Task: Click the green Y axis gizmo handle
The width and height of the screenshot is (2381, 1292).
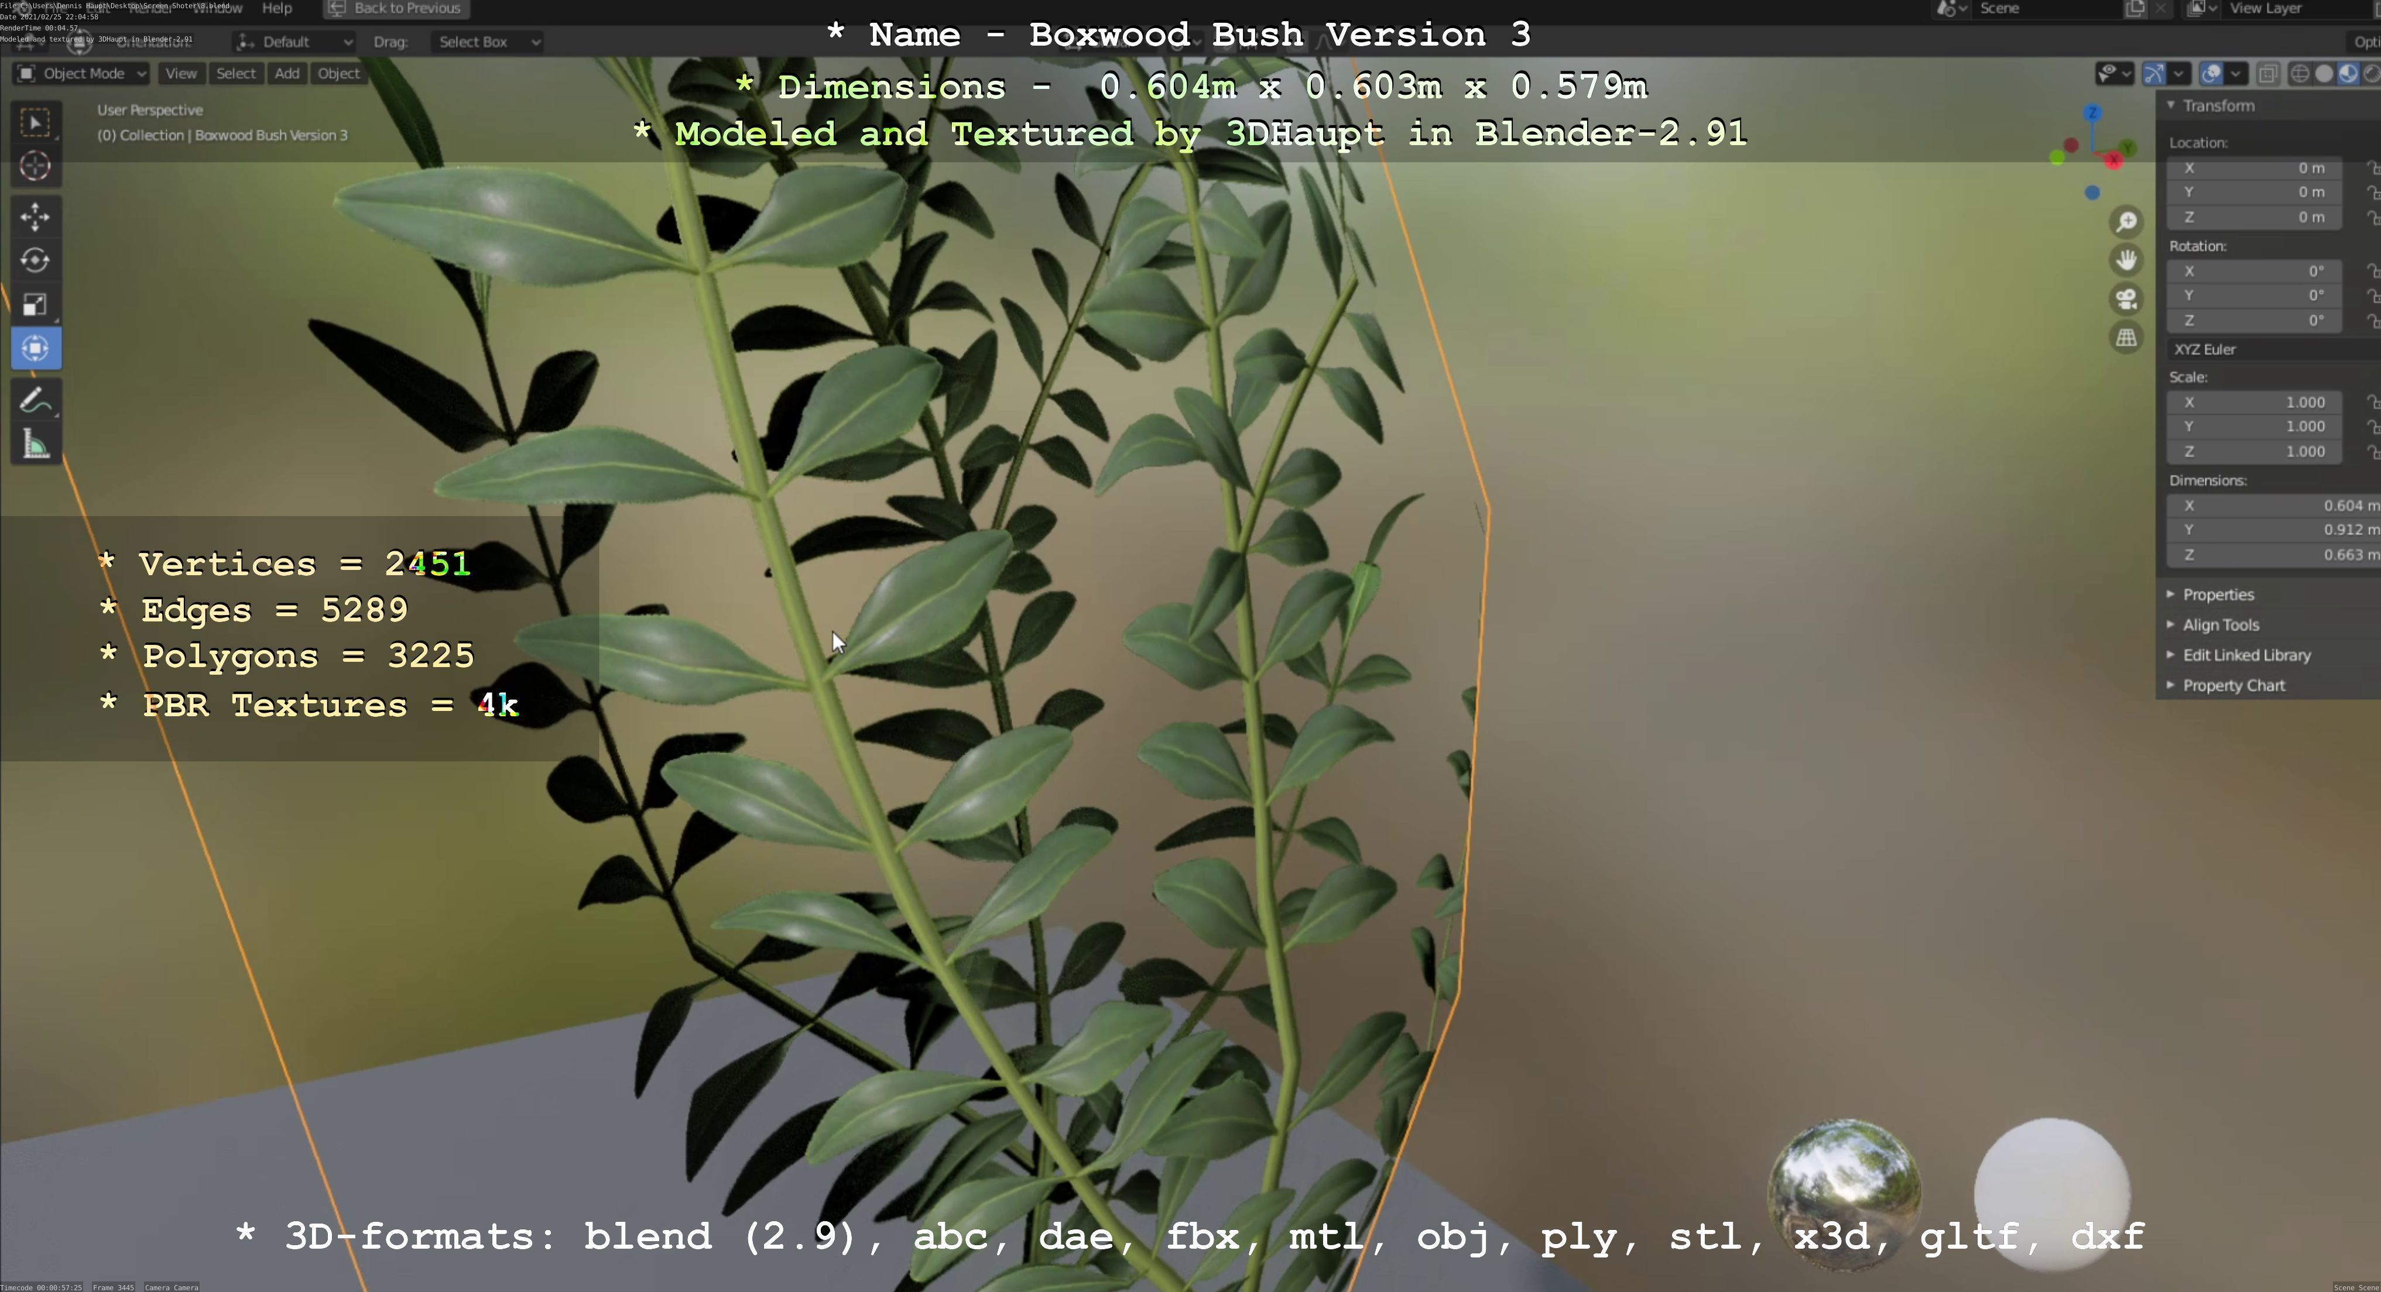Action: 2128,148
